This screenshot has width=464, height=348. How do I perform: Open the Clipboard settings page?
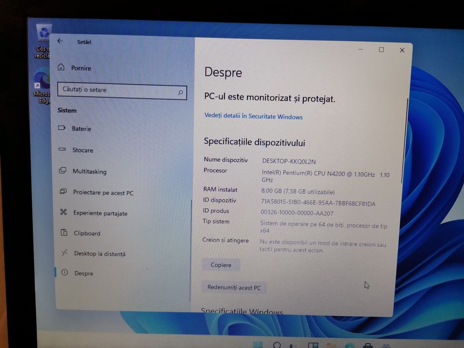[x=87, y=234]
